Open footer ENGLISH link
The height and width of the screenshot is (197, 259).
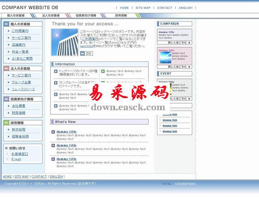click(x=56, y=176)
